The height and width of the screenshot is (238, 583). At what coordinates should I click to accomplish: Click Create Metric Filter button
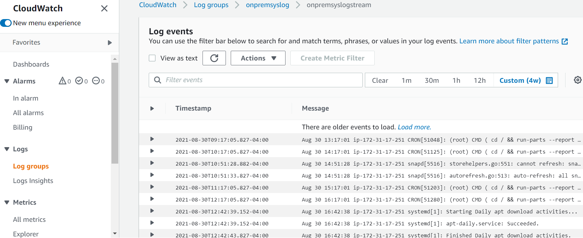coord(332,58)
